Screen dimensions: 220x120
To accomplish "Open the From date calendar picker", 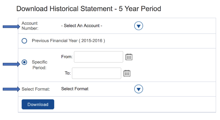I will (129, 57).
